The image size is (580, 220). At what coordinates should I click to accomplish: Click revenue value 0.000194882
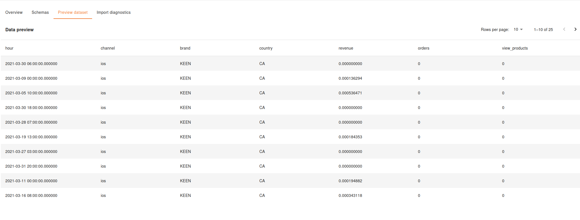coord(350,181)
